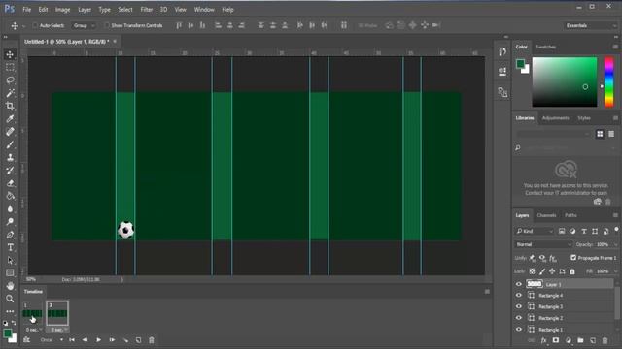Hide the Rectangle 3 layer
The height and width of the screenshot is (349, 622).
(x=518, y=306)
